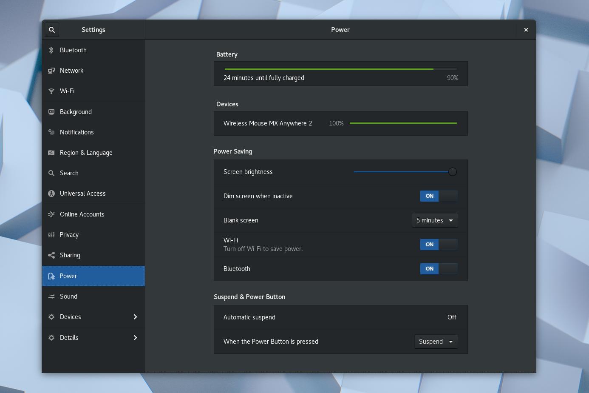Switch to the Sound settings panel
The image size is (589, 393).
click(93, 296)
